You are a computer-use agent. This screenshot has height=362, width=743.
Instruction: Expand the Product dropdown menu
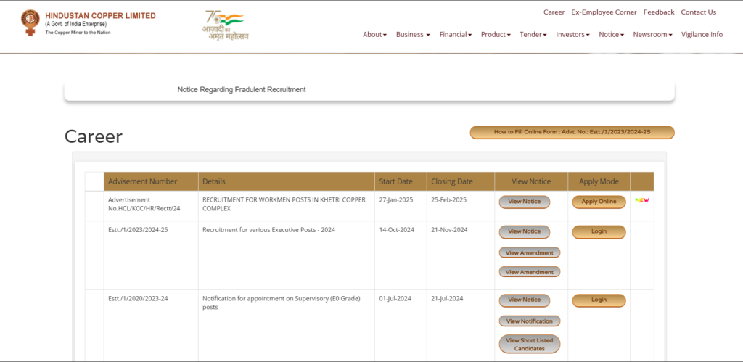point(496,35)
